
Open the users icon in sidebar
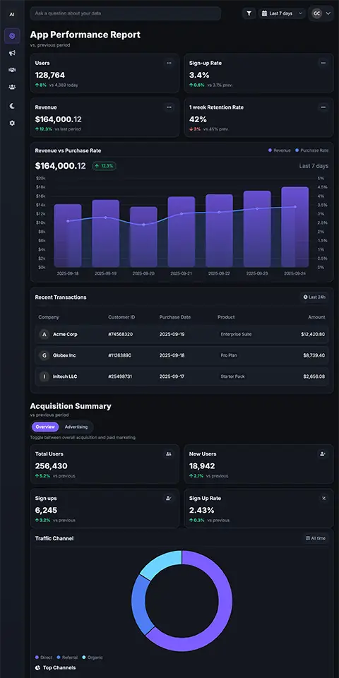[12, 87]
